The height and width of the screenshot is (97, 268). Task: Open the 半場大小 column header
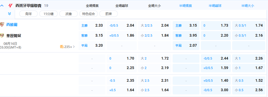tap(248, 6)
